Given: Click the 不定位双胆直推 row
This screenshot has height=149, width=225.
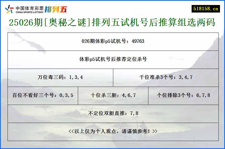Looking at the screenshot, I should [113, 113].
